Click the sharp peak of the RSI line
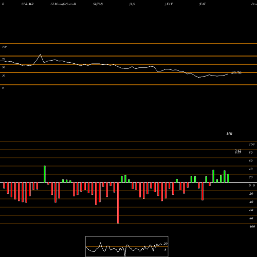The width and height of the screenshot is (257, 257). coord(40,54)
